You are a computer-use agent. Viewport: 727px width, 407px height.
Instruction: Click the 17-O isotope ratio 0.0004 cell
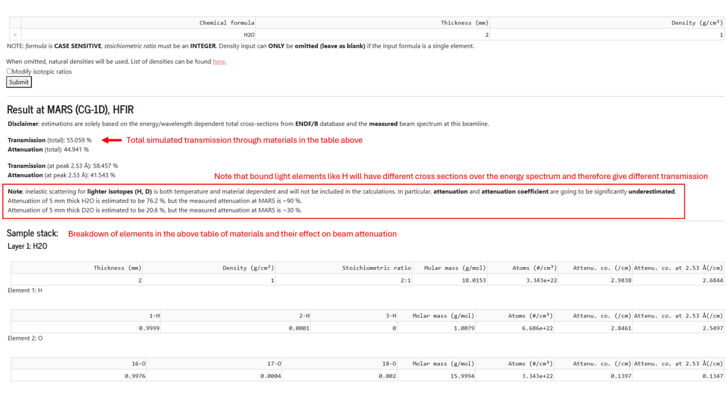coord(215,376)
